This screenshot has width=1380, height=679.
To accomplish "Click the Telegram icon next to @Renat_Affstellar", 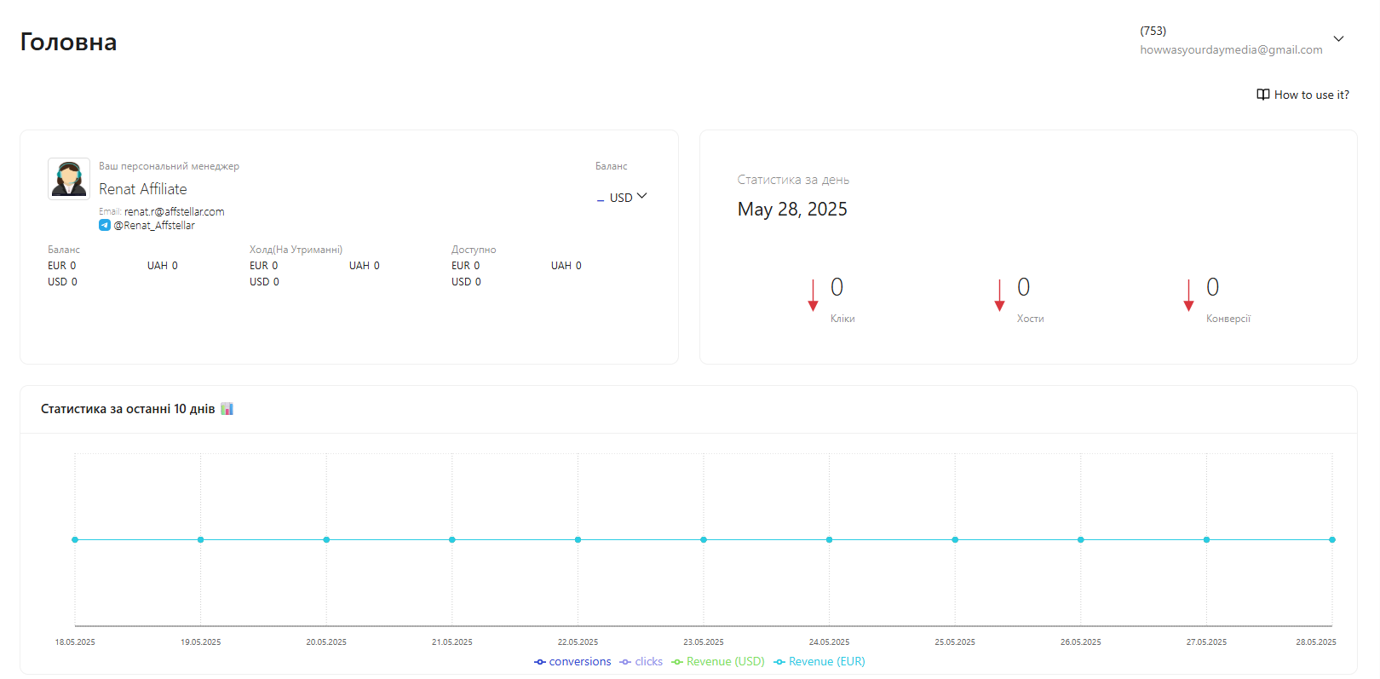I will [x=105, y=226].
